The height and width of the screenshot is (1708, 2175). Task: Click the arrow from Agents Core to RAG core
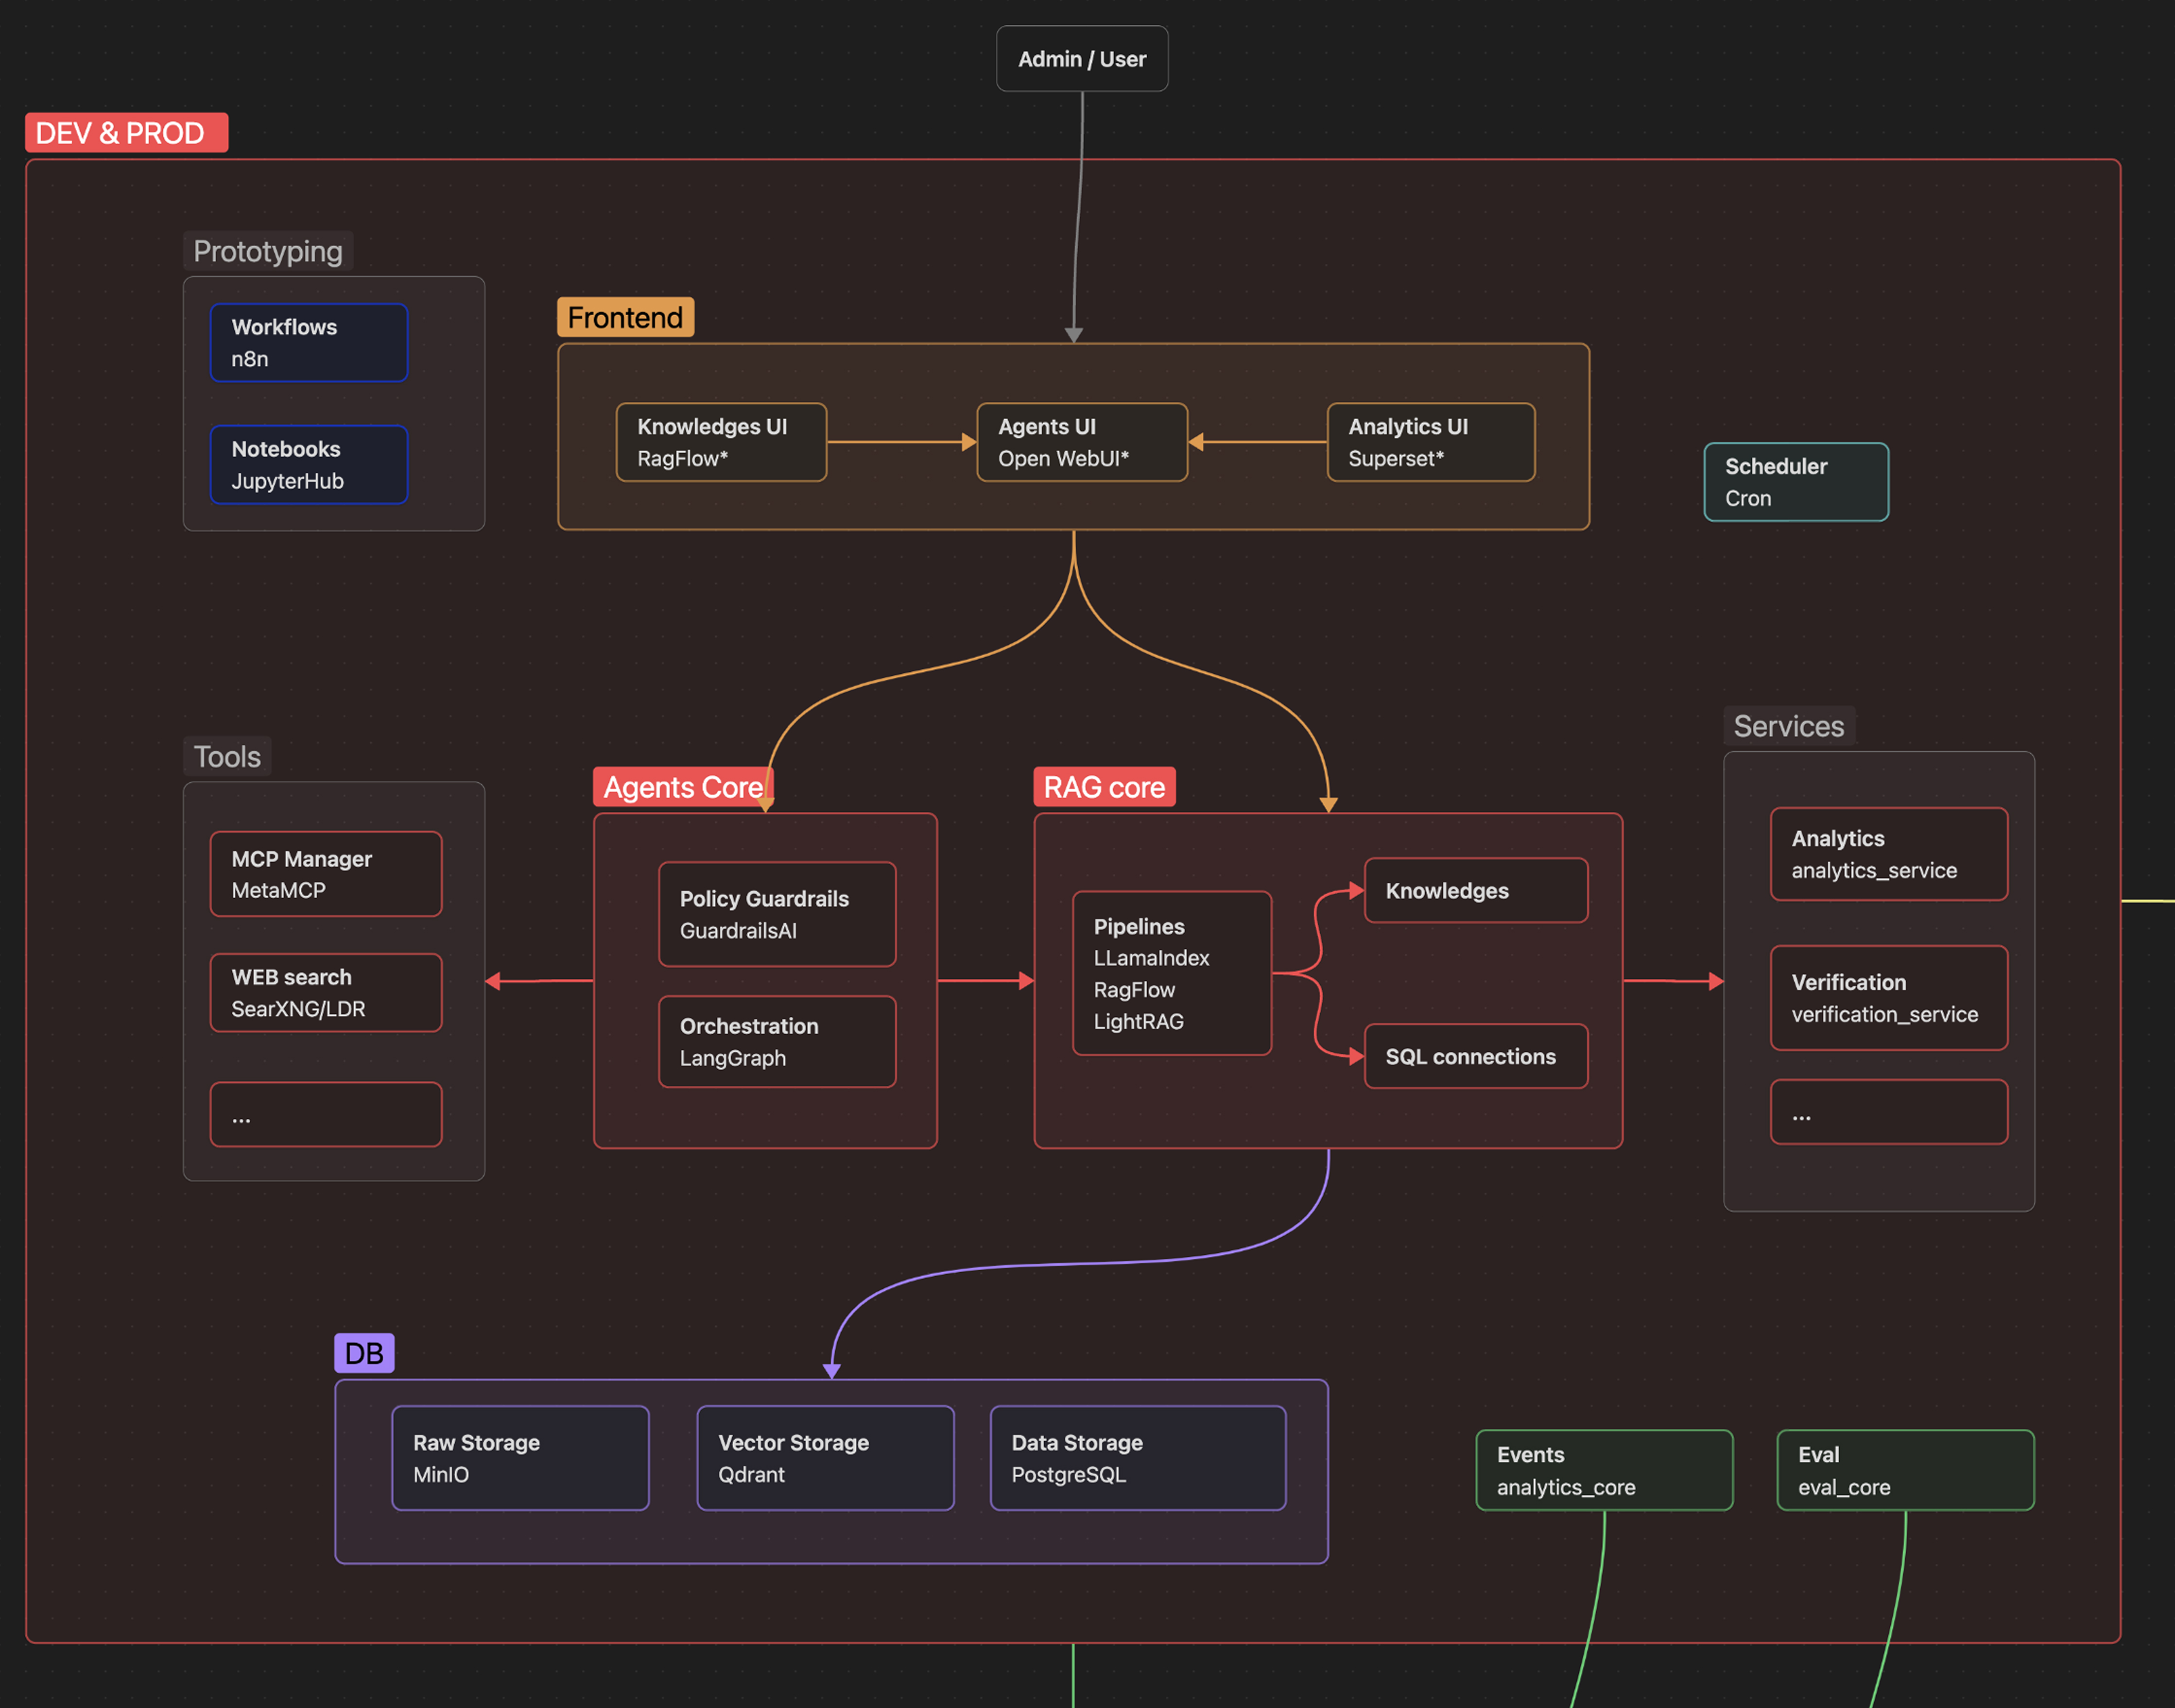tap(985, 981)
